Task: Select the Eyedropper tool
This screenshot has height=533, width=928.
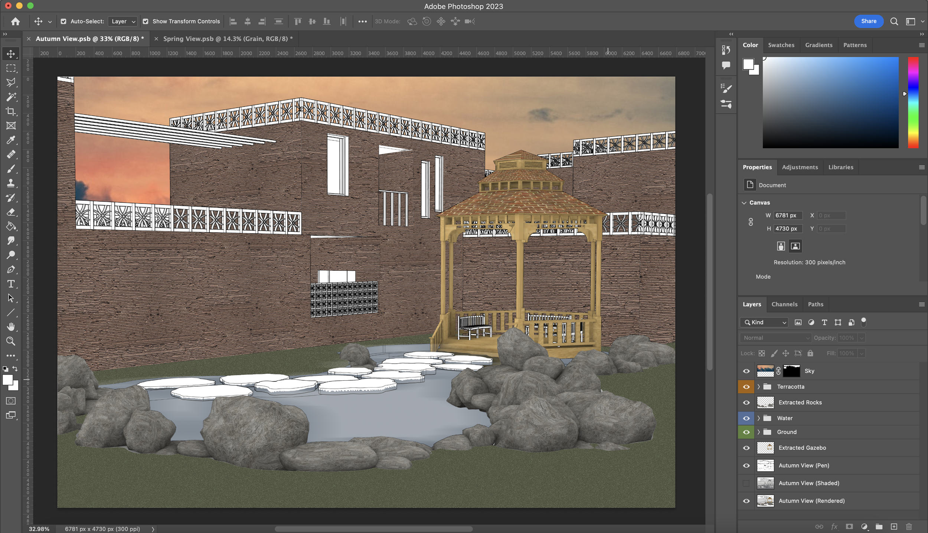Action: [11, 140]
